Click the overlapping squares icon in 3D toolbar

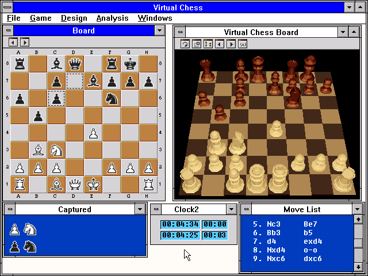click(x=197, y=44)
